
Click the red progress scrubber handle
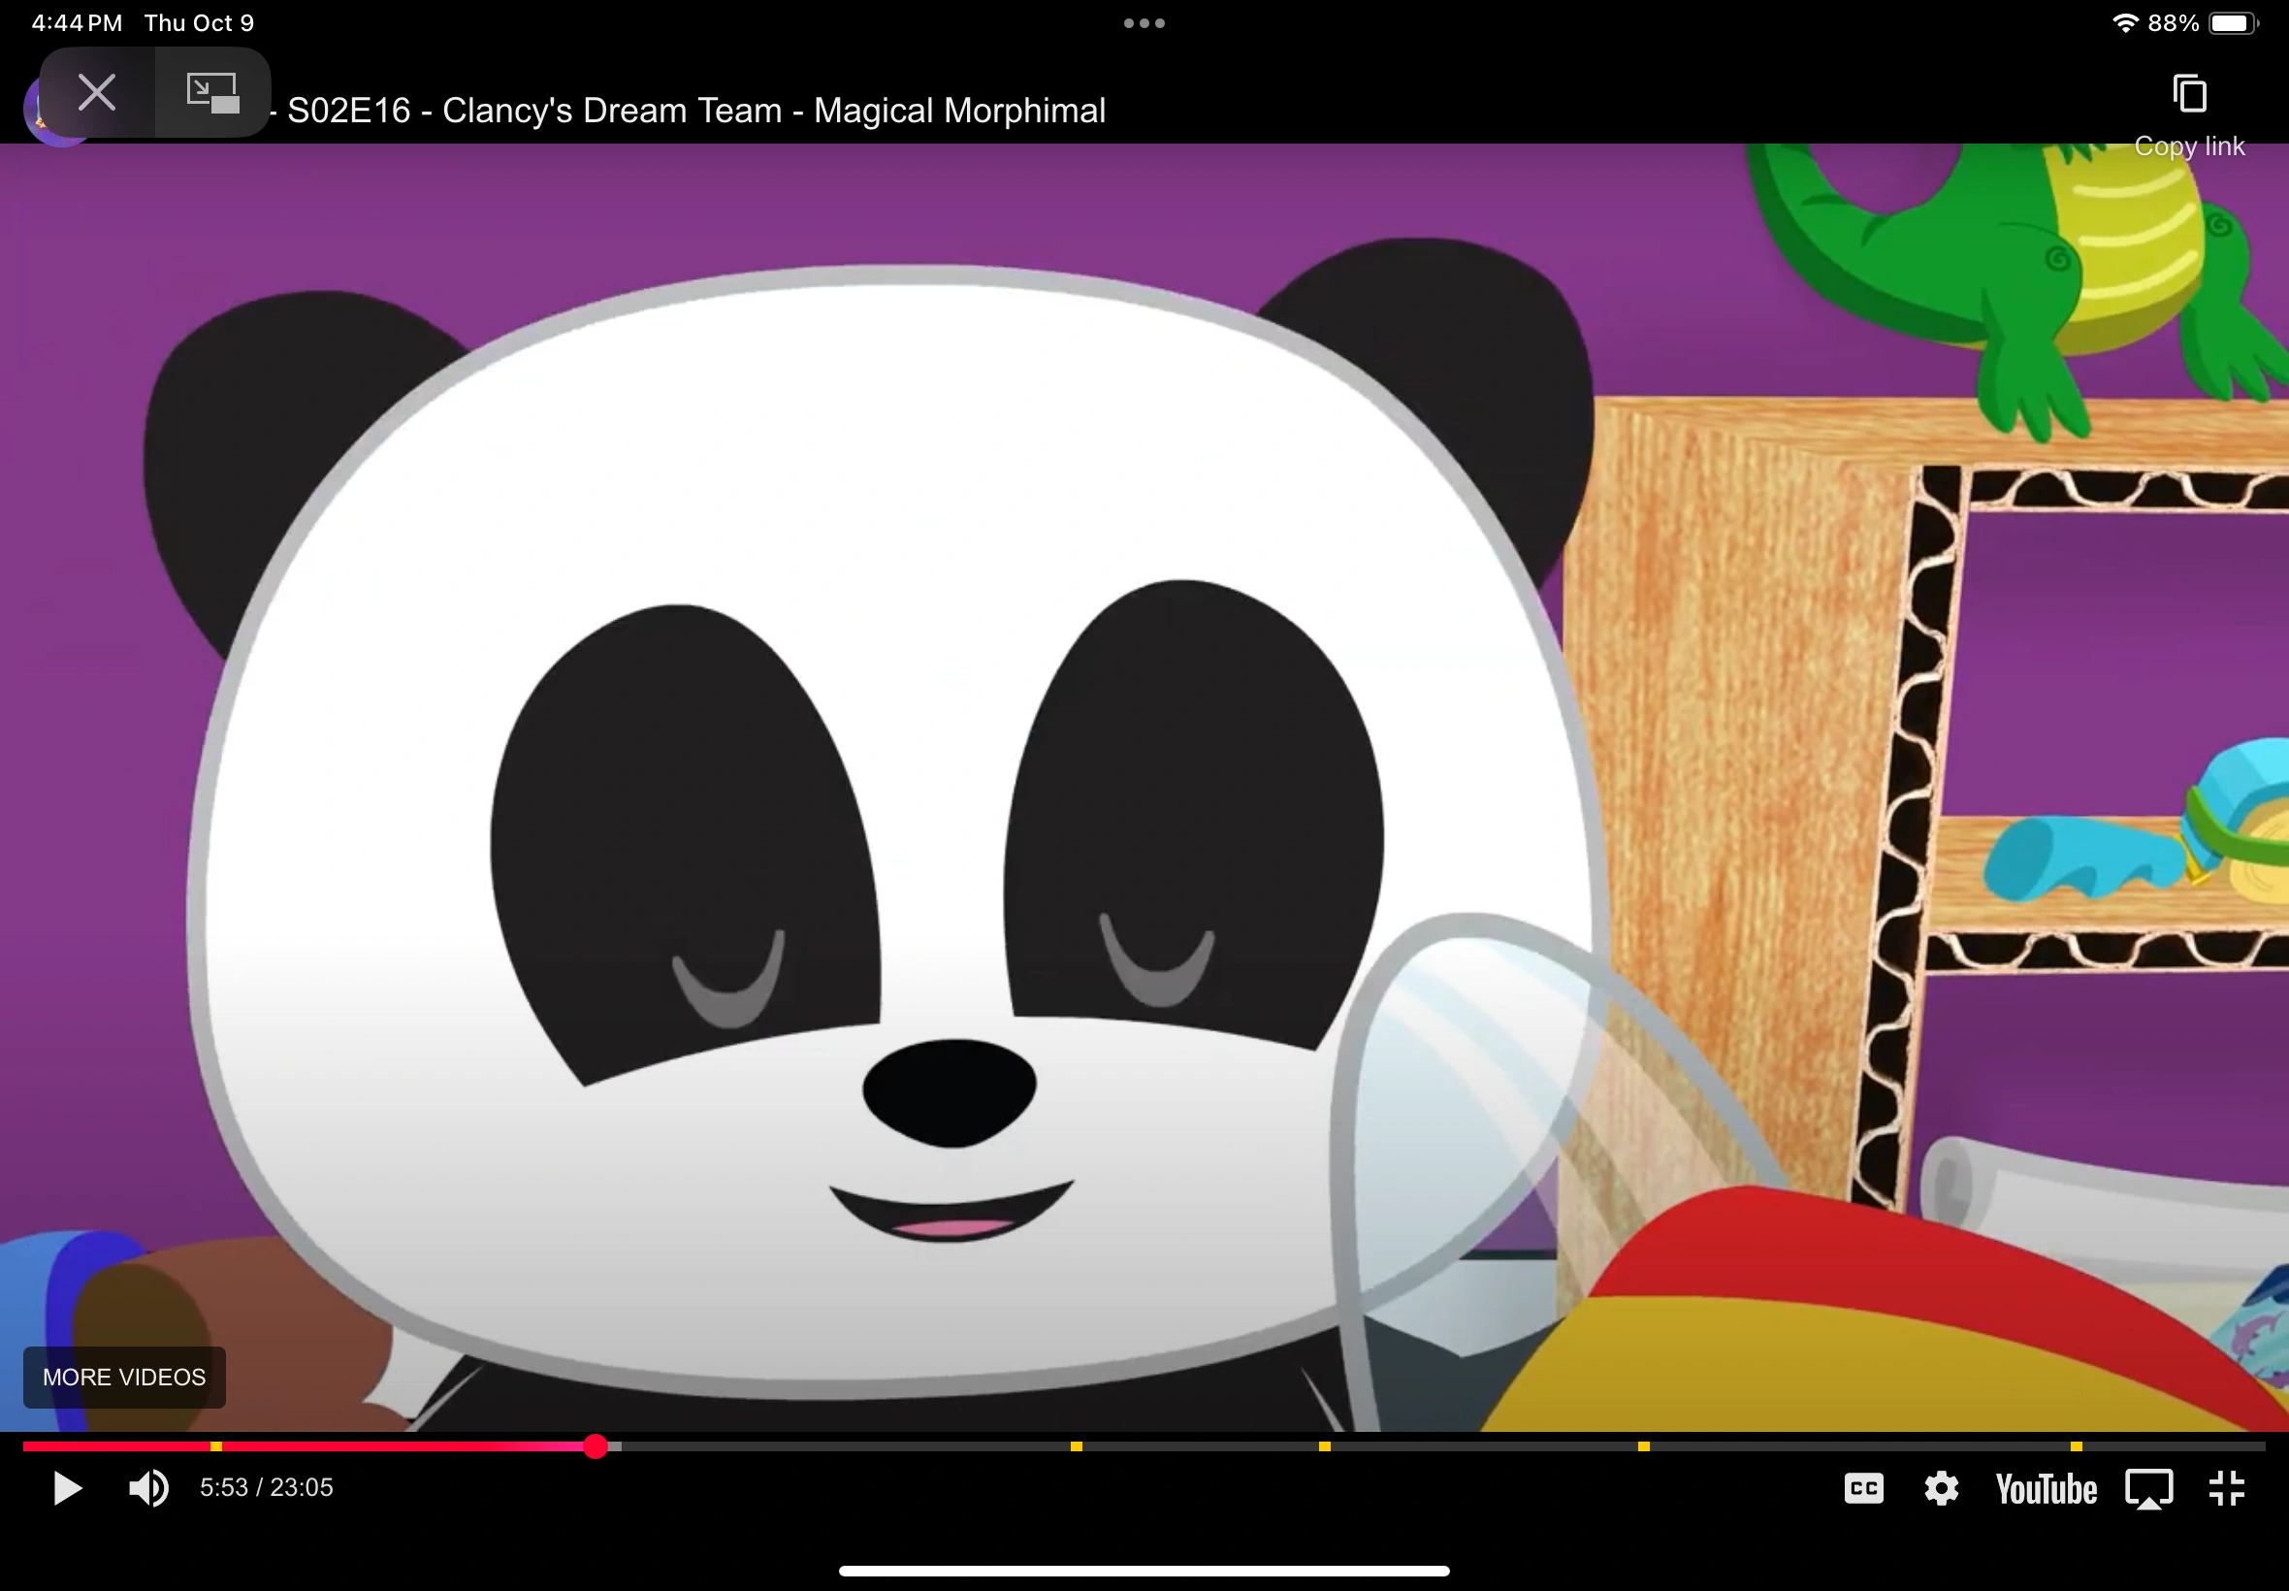(x=595, y=1446)
